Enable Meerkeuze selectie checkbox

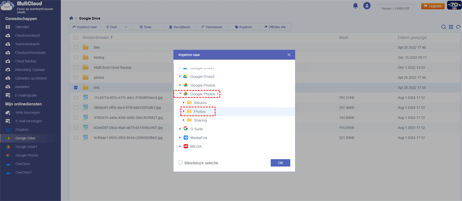click(x=181, y=163)
